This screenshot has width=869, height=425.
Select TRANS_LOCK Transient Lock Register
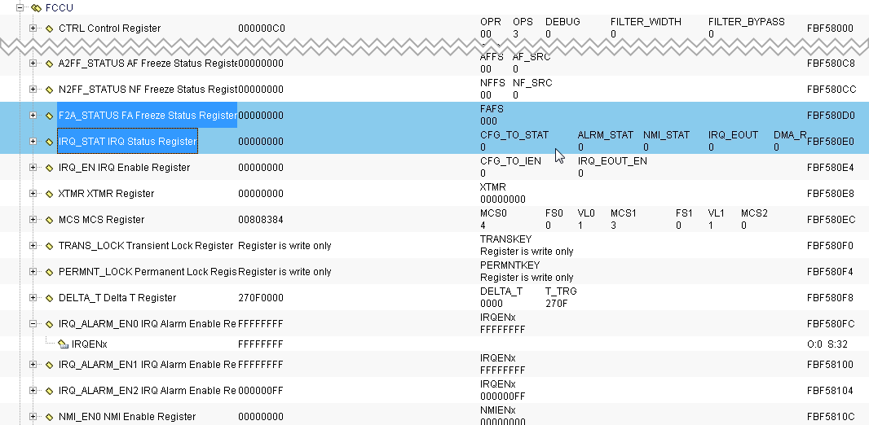(x=146, y=245)
